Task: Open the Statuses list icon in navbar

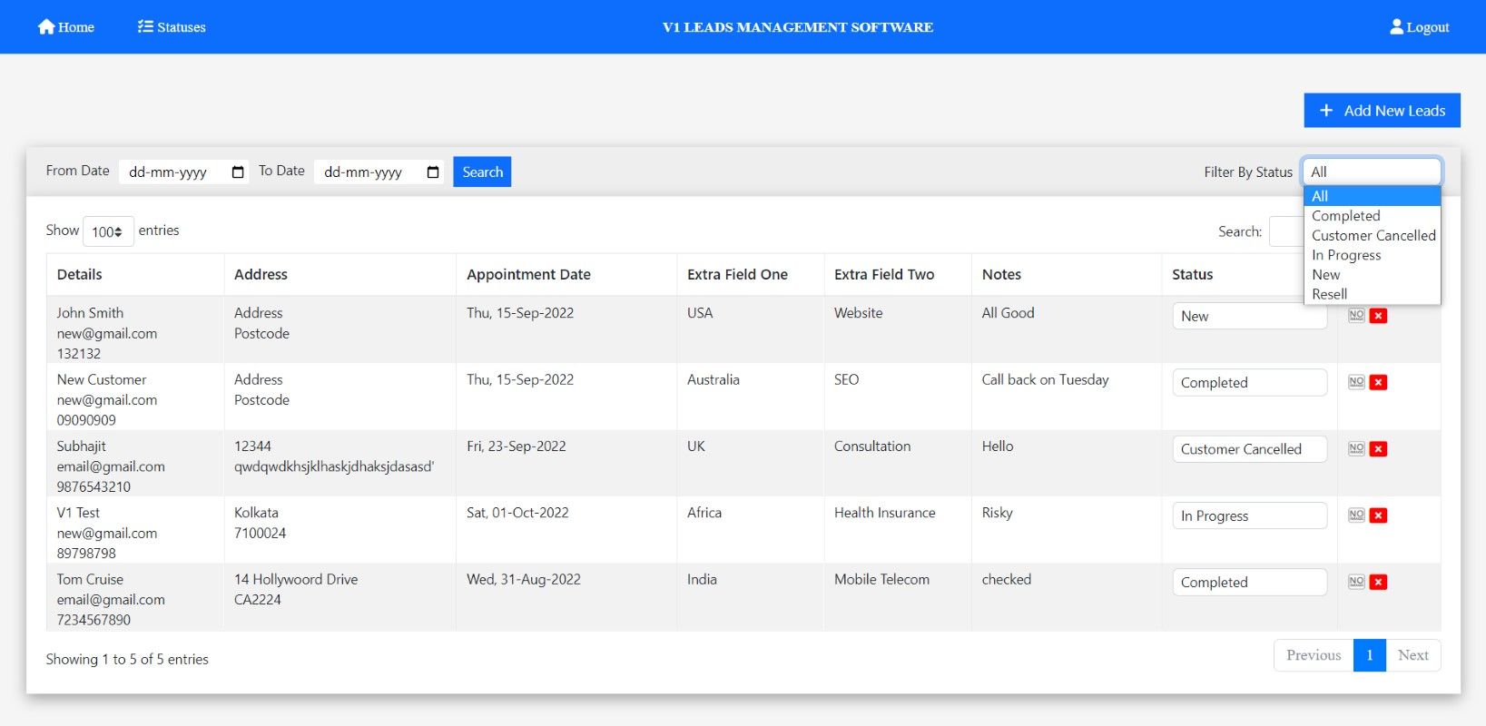Action: pos(145,27)
